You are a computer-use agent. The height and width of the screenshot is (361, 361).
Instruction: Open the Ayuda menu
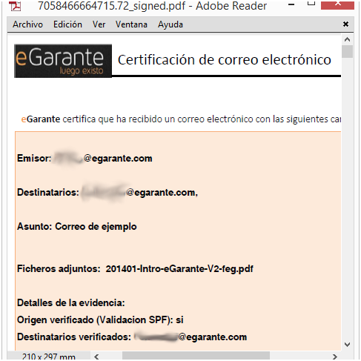point(170,24)
